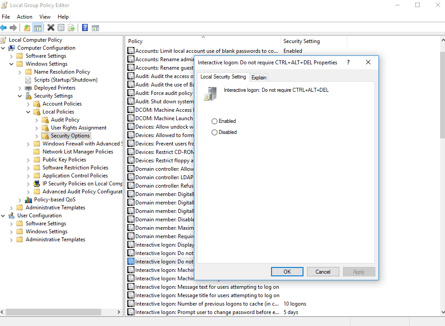Select Security Options in the tree
This screenshot has height=326, width=445.
click(x=71, y=135)
